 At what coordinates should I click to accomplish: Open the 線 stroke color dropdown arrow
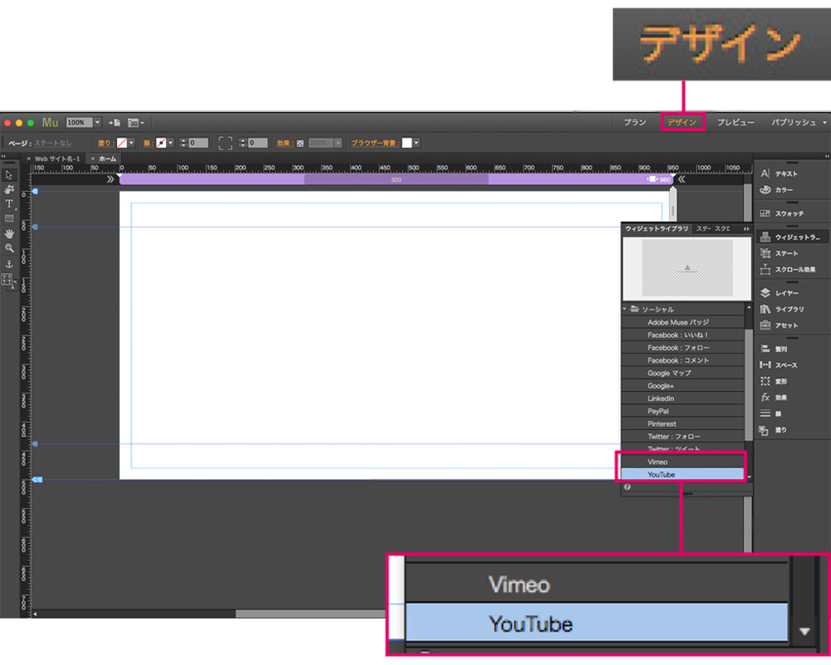tap(170, 143)
